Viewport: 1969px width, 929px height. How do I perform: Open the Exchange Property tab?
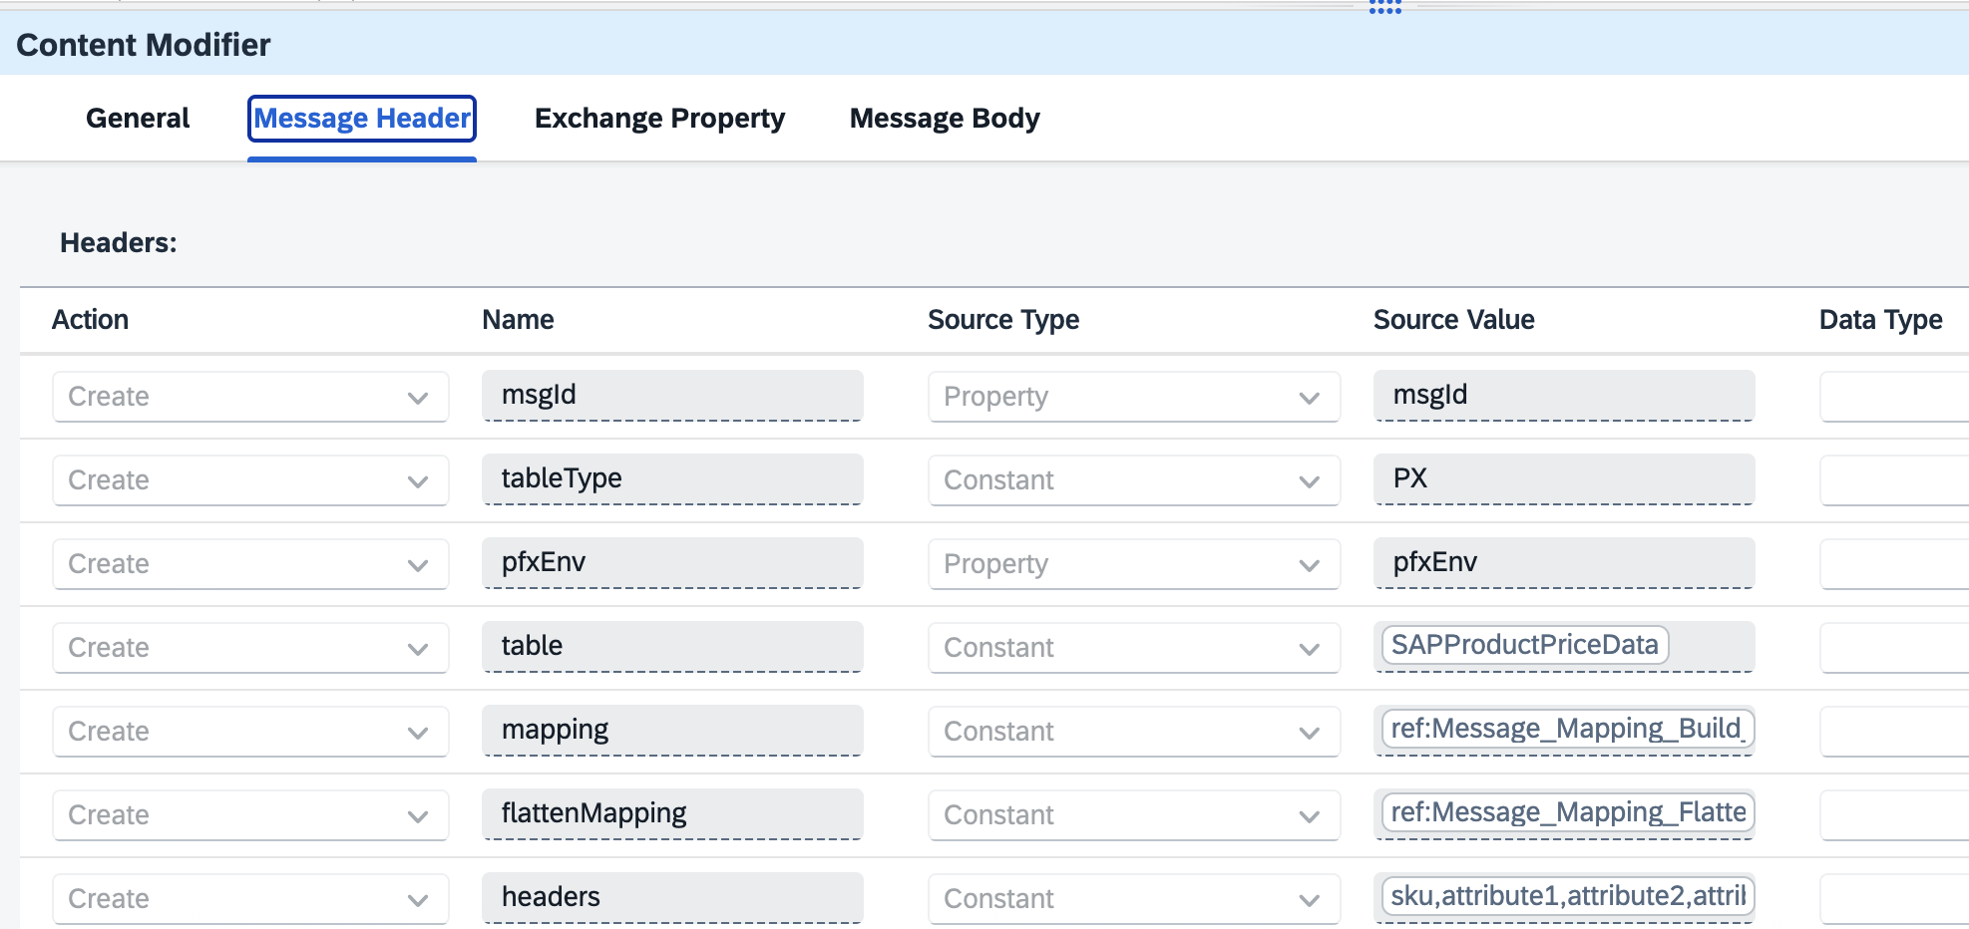coord(659,119)
